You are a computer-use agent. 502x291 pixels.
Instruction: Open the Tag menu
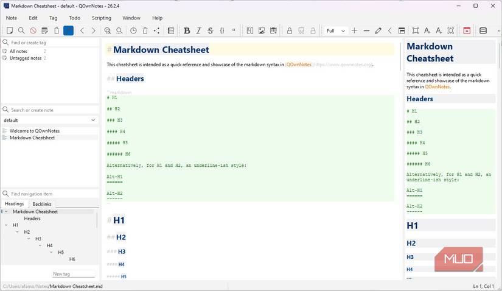pyautogui.click(x=53, y=18)
